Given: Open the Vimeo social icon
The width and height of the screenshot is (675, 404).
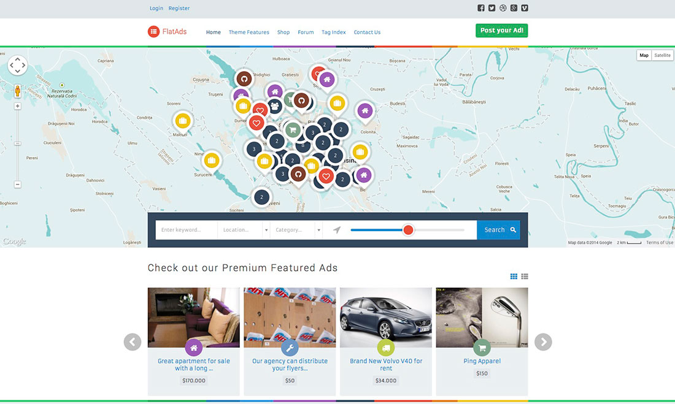Looking at the screenshot, I should pyautogui.click(x=525, y=7).
